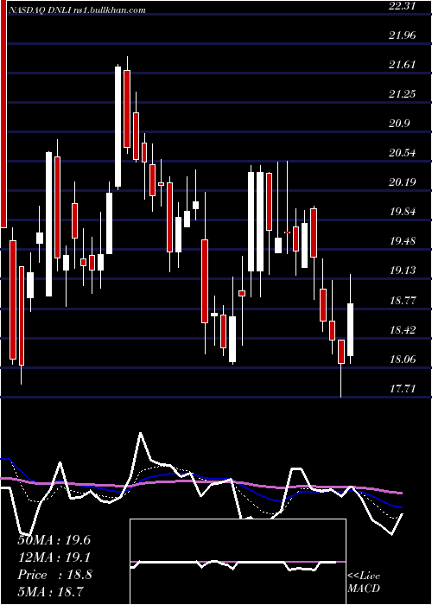Click the 21.96 price axis label
432x605 pixels.
tap(403, 35)
